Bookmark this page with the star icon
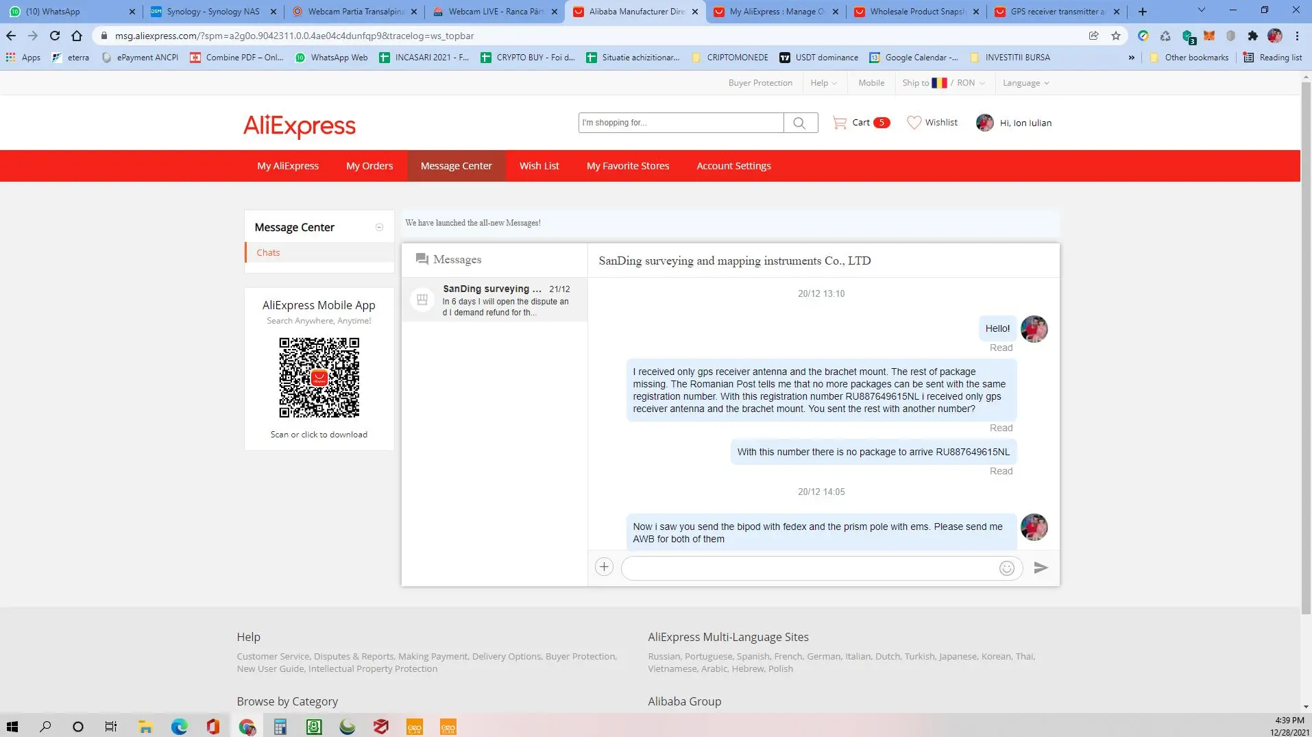 point(1116,36)
